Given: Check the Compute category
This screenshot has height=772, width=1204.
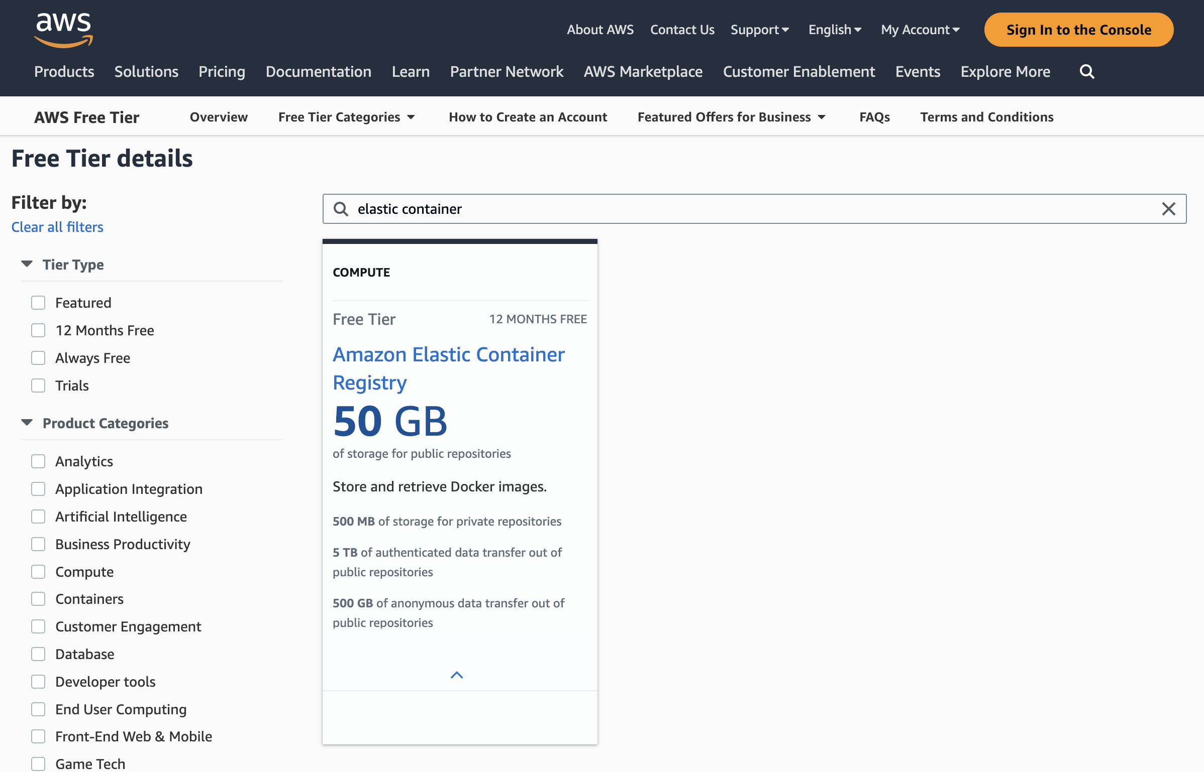Looking at the screenshot, I should click(x=38, y=572).
